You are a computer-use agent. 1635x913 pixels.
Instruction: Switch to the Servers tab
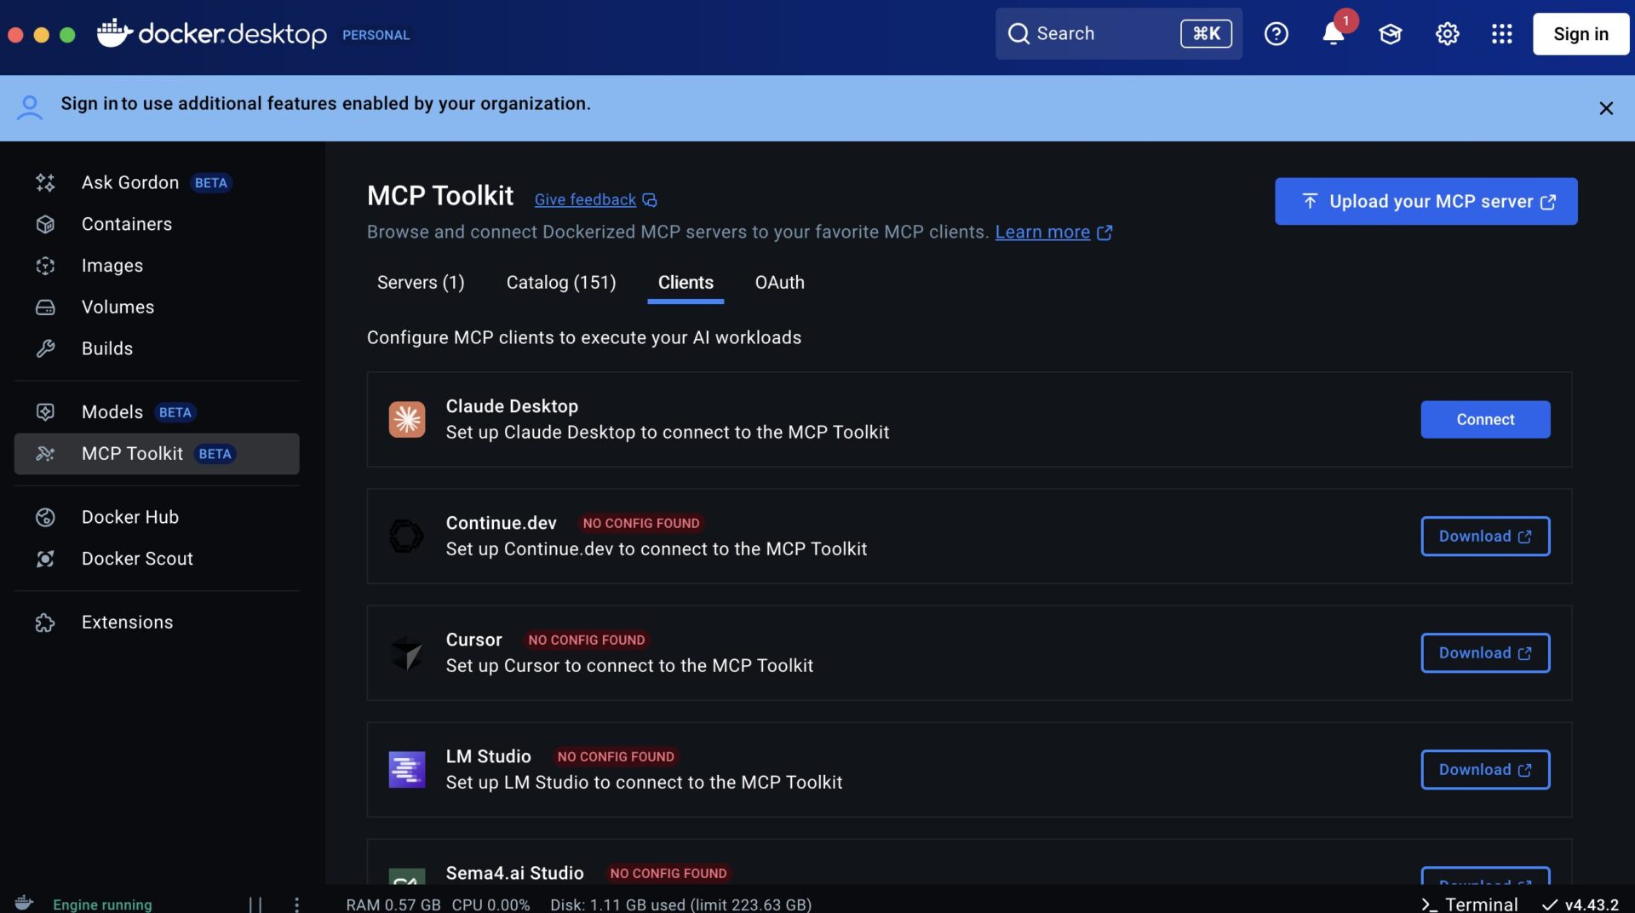point(420,282)
